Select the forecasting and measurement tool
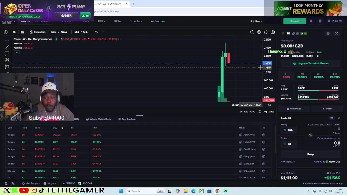This screenshot has width=347, height=195. click(x=7, y=67)
